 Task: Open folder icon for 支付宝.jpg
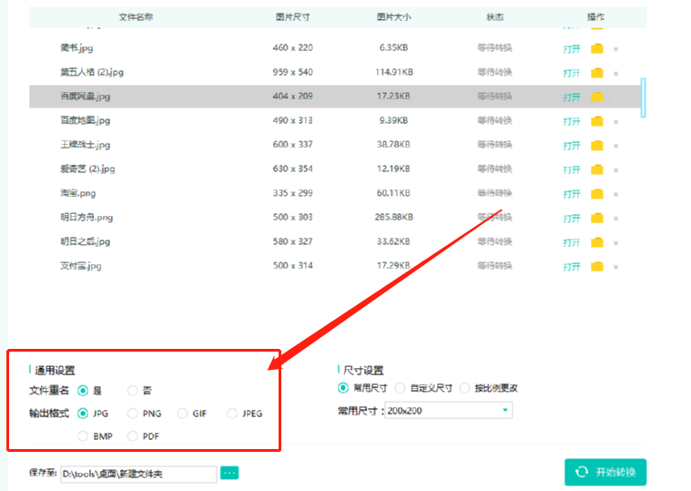click(x=596, y=267)
